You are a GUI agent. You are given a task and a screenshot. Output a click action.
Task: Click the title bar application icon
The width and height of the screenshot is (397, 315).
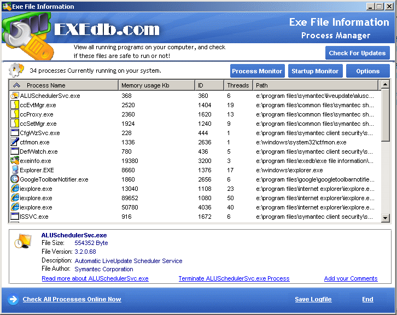click(x=7, y=7)
